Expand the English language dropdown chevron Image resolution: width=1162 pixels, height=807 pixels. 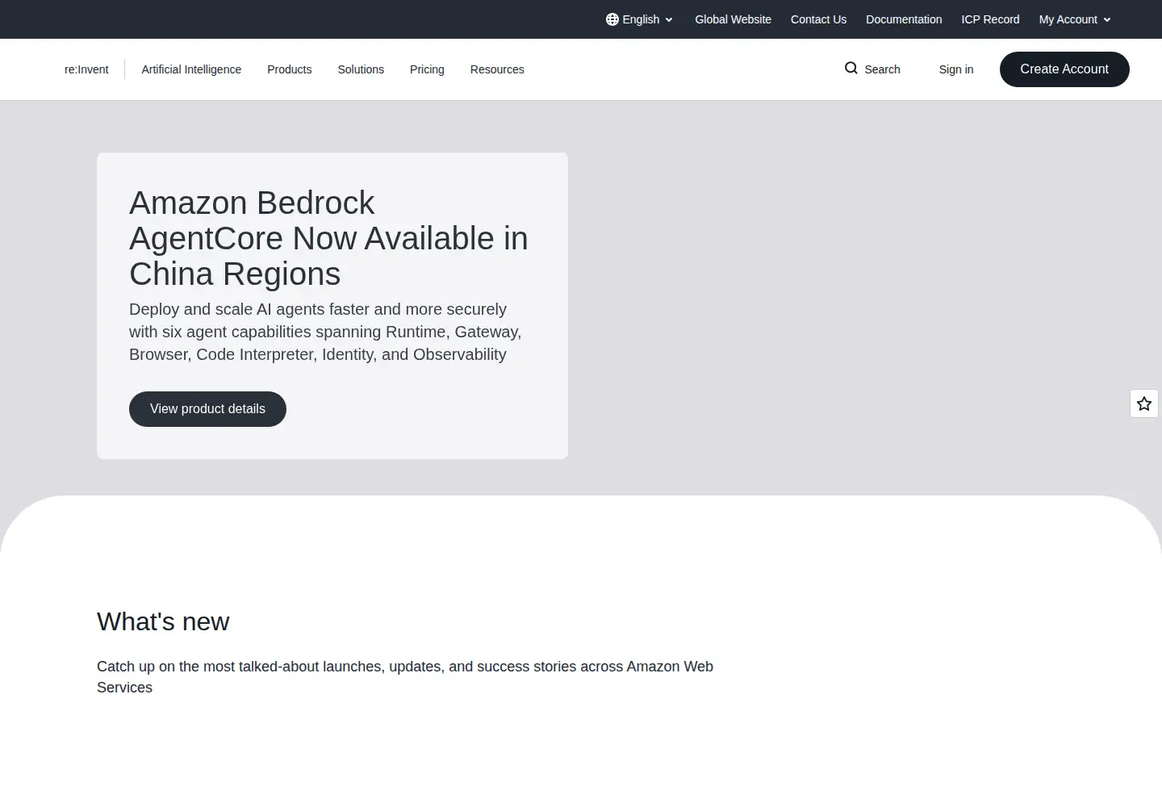[669, 20]
